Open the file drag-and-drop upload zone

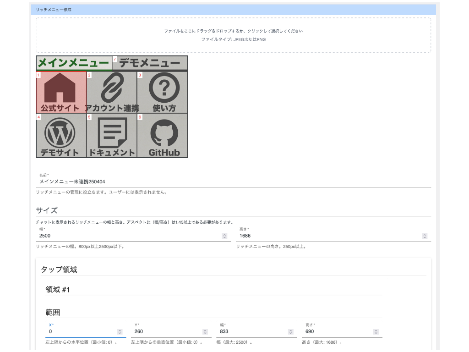[233, 35]
